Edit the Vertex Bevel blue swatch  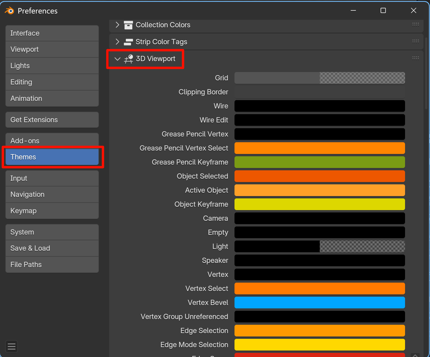320,303
